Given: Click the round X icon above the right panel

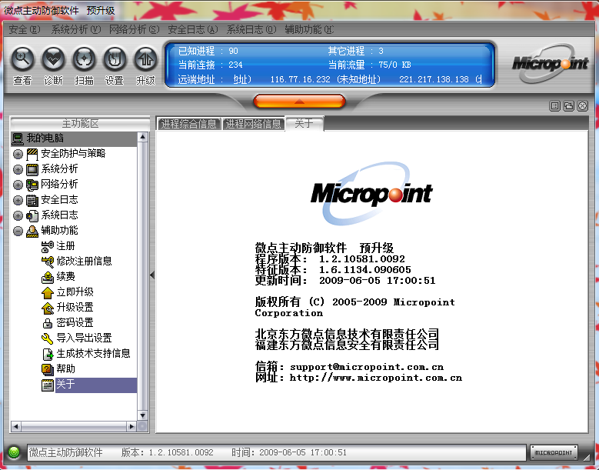Looking at the screenshot, I should pos(583,106).
